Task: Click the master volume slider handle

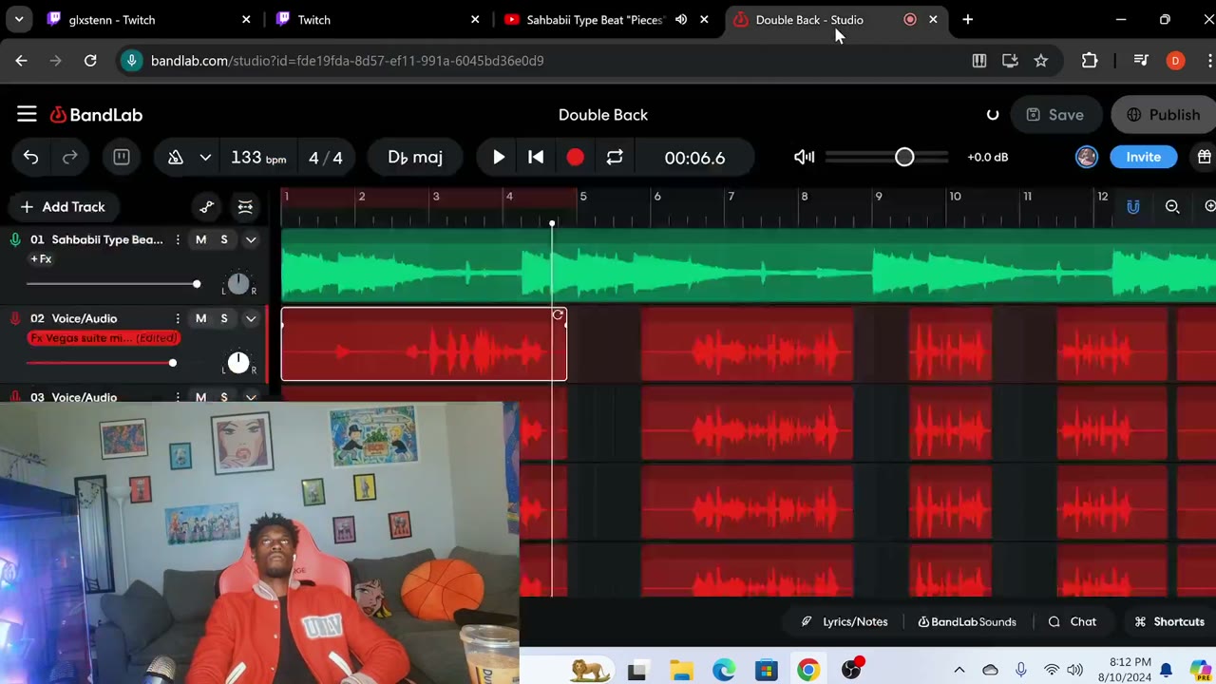Action: tap(904, 158)
